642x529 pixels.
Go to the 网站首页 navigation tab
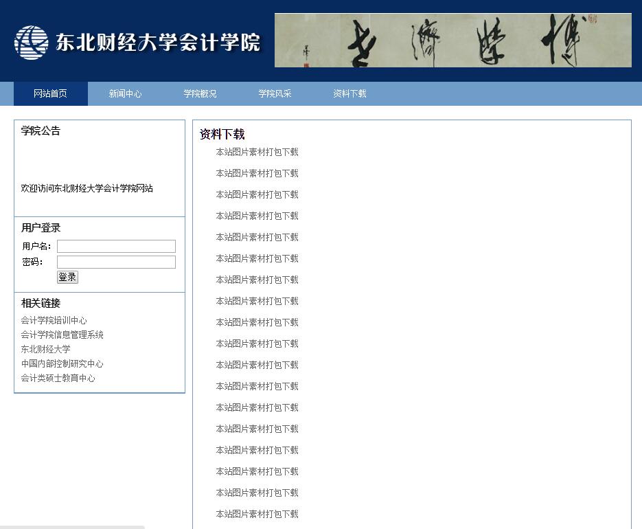point(51,94)
